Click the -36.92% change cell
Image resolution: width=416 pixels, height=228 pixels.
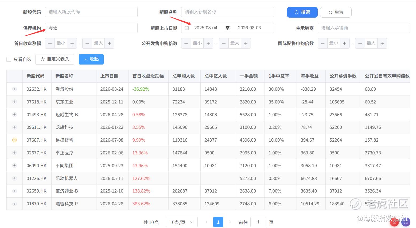(x=141, y=89)
